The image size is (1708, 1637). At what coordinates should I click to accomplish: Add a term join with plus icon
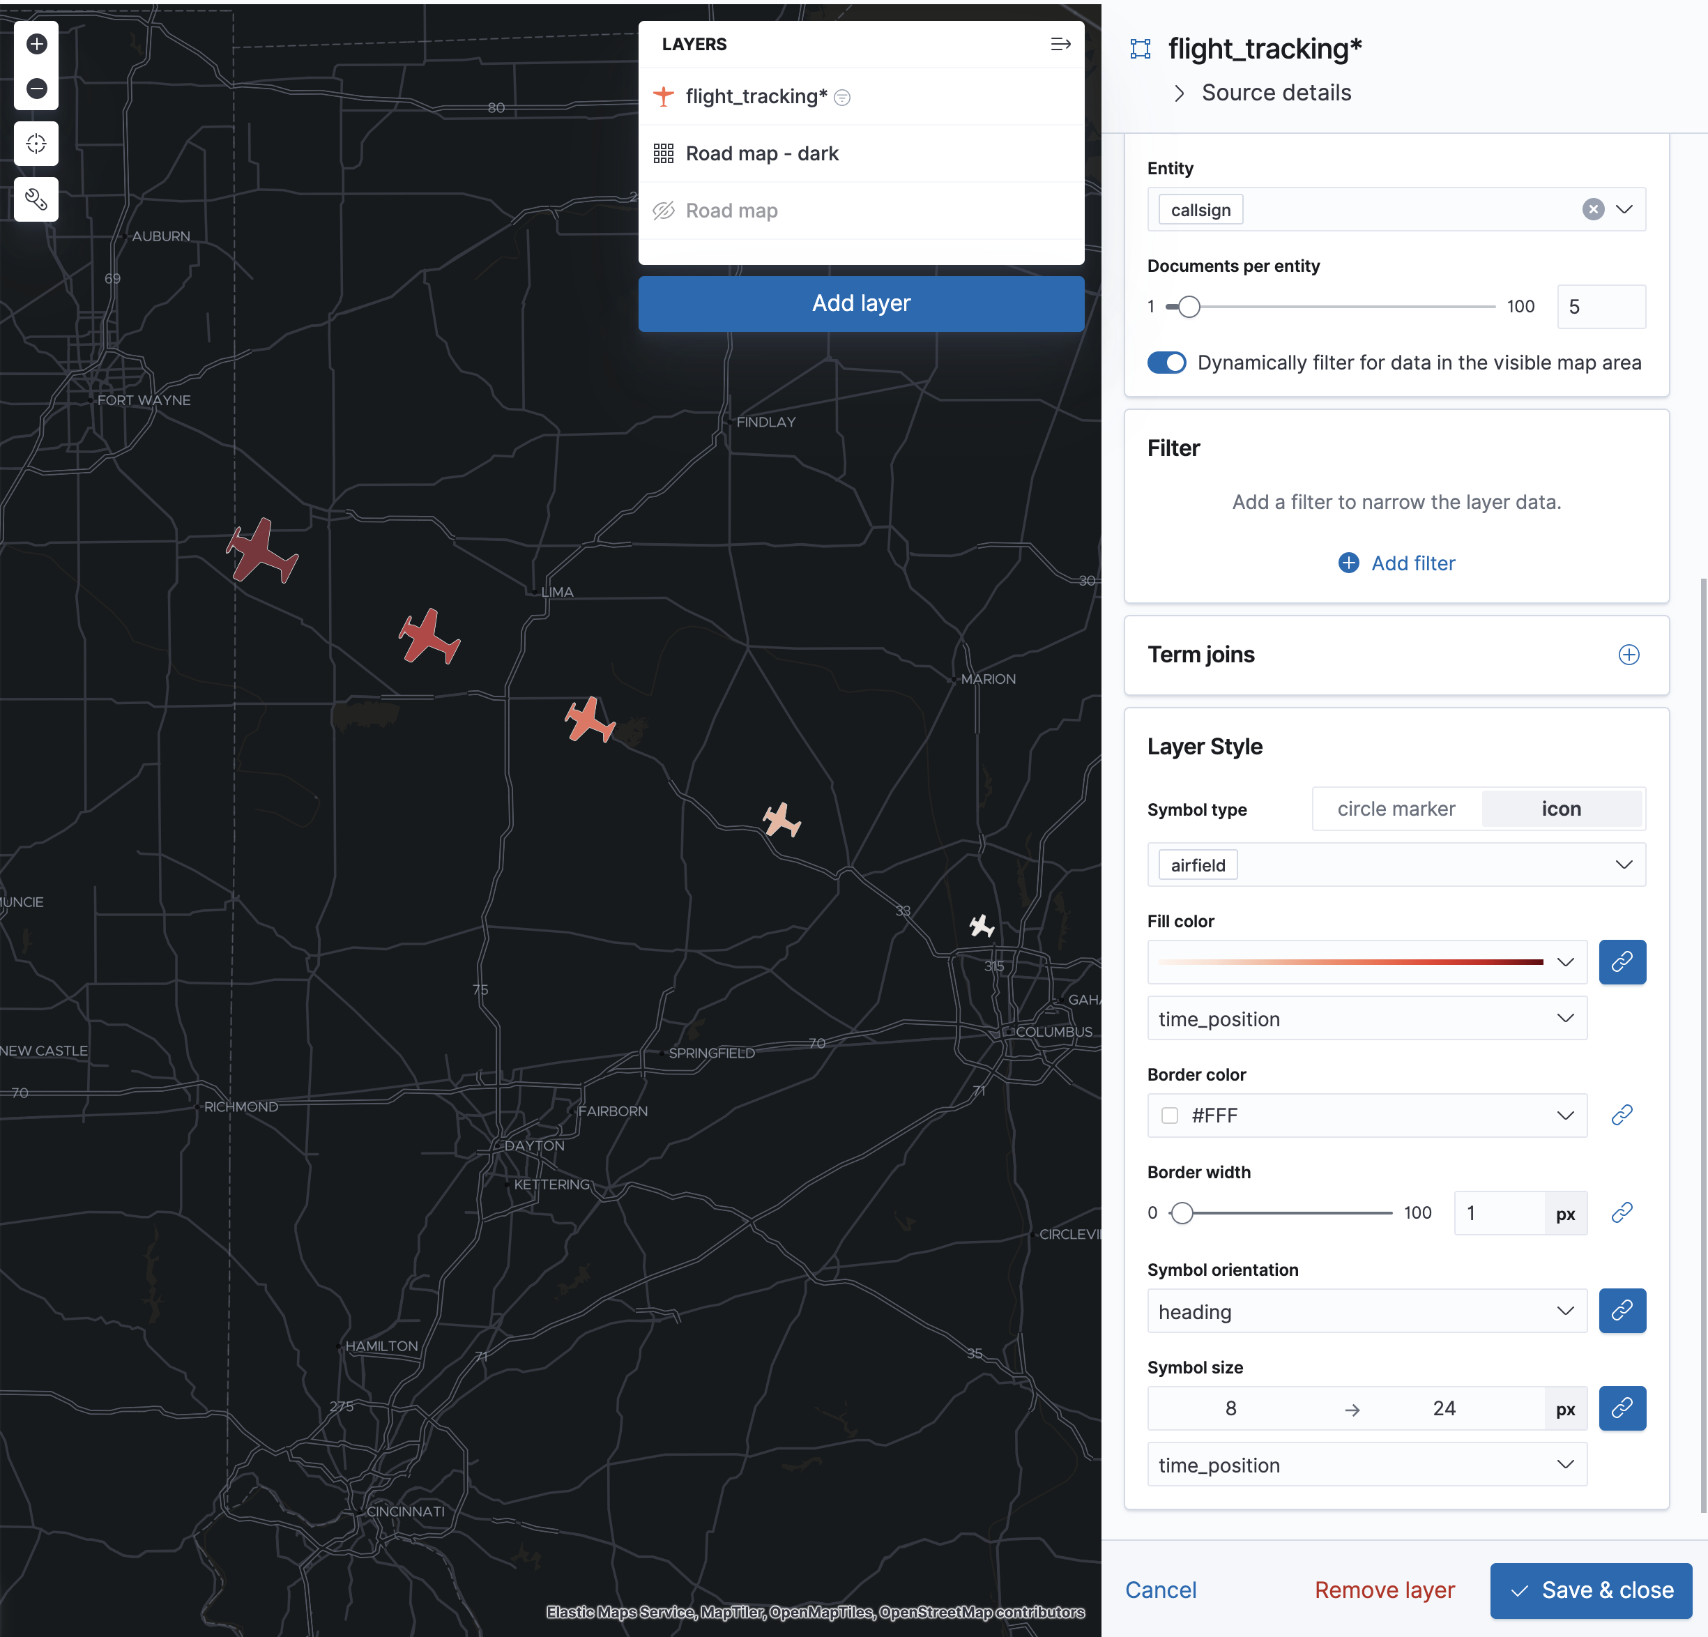[1628, 655]
